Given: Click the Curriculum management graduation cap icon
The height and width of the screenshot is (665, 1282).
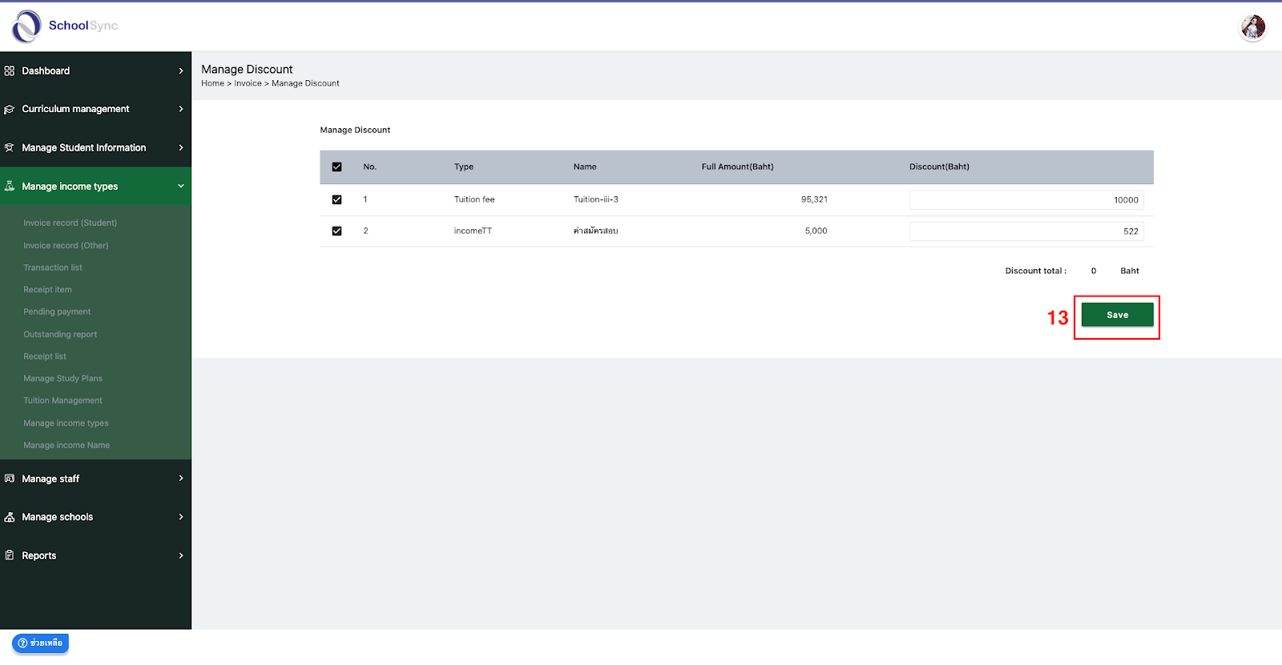Looking at the screenshot, I should (x=10, y=109).
